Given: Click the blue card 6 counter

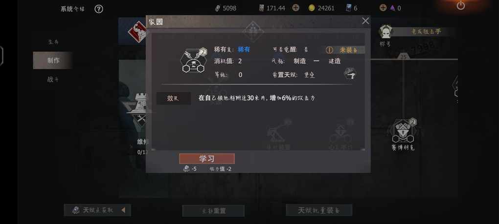Looking at the screenshot, I should (x=351, y=8).
